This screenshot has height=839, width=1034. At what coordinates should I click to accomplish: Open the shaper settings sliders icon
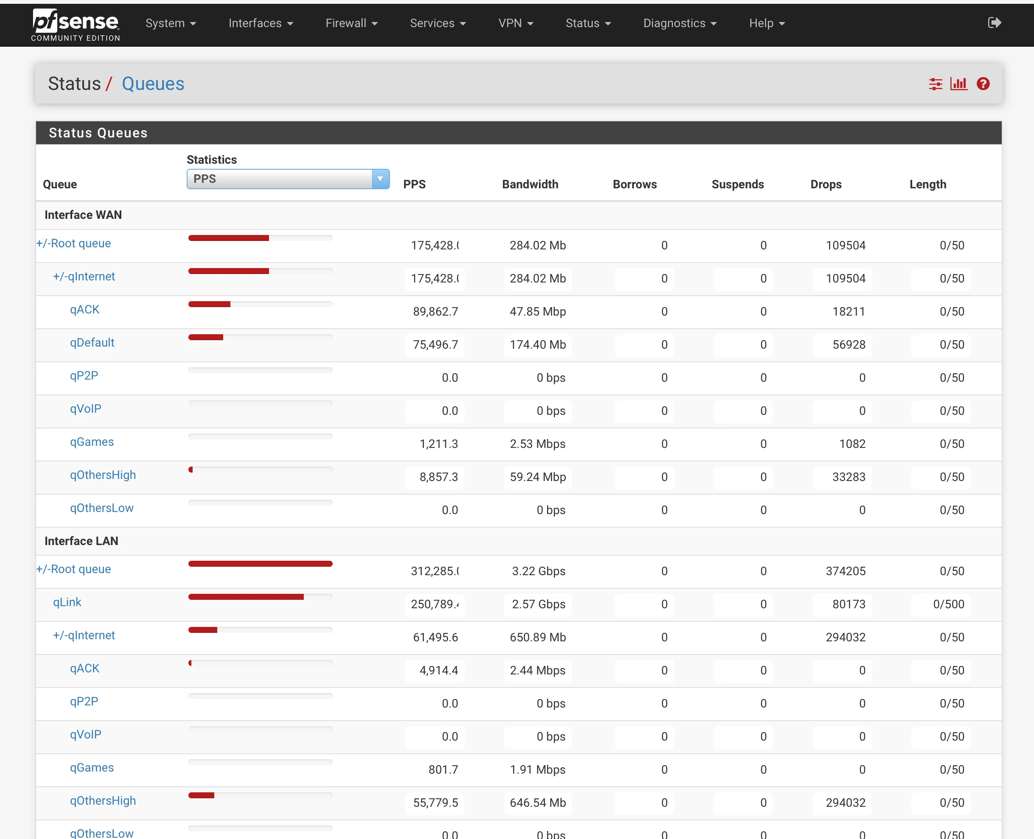coord(936,84)
